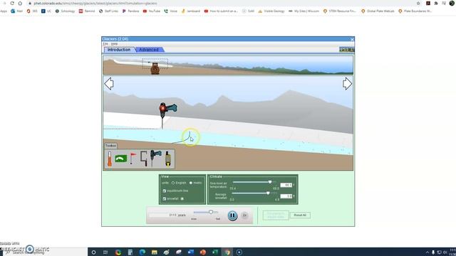This screenshot has height=256, width=456.
Task: Click the bear in the overview panorama
Action: tap(155, 69)
